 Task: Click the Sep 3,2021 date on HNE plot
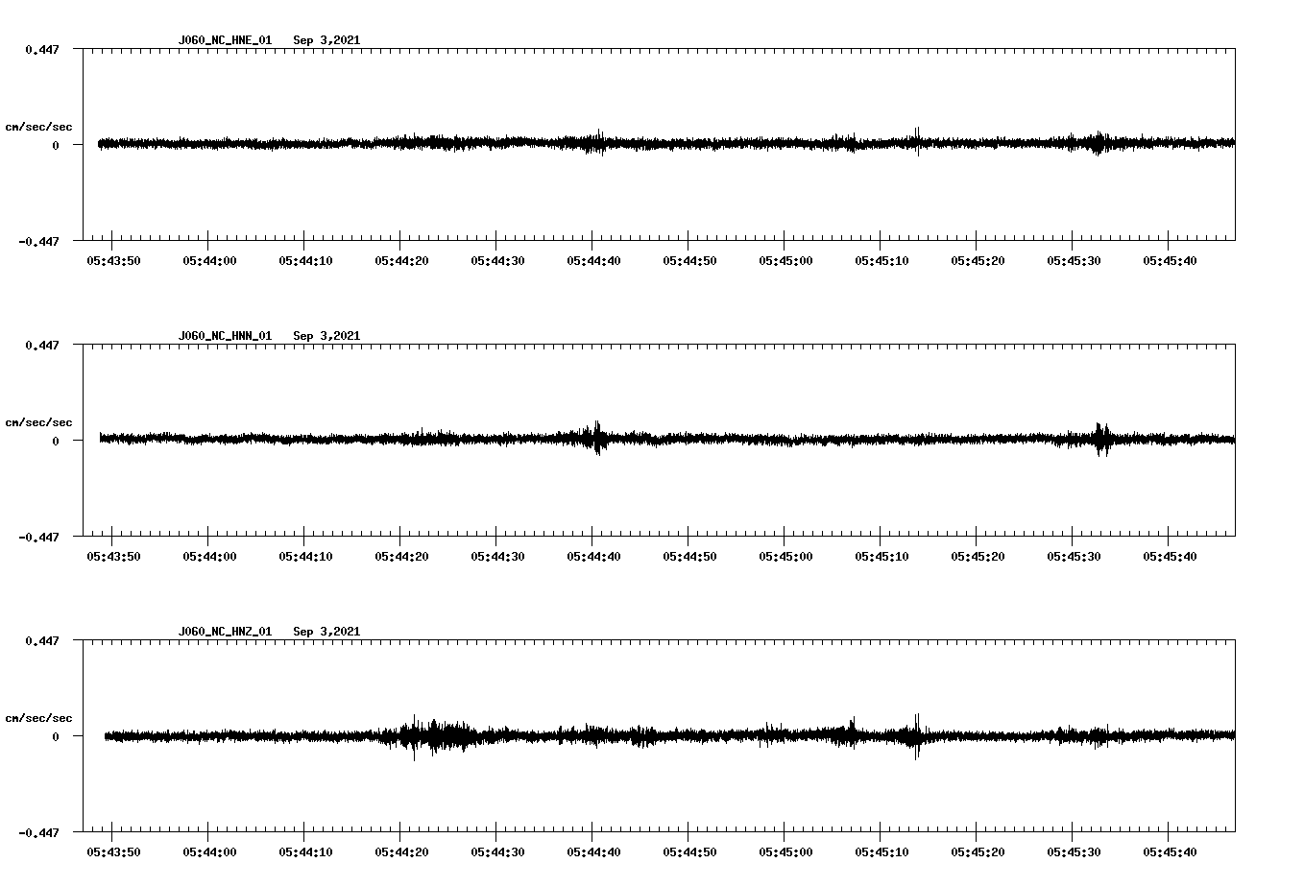click(x=326, y=40)
